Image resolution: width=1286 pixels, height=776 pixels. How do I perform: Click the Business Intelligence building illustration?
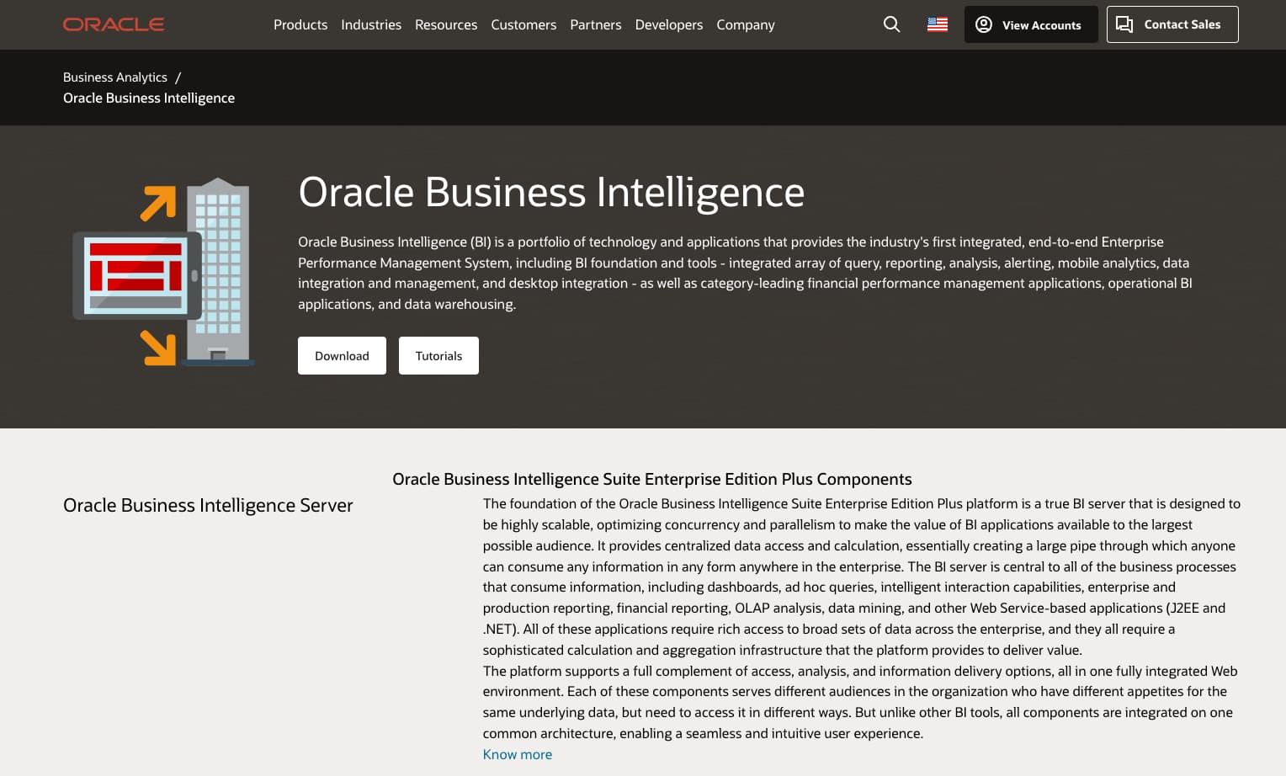[162, 273]
